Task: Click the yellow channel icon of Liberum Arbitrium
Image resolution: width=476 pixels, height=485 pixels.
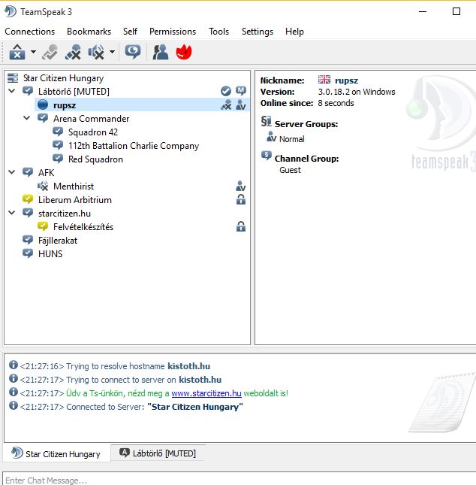Action: click(x=28, y=199)
